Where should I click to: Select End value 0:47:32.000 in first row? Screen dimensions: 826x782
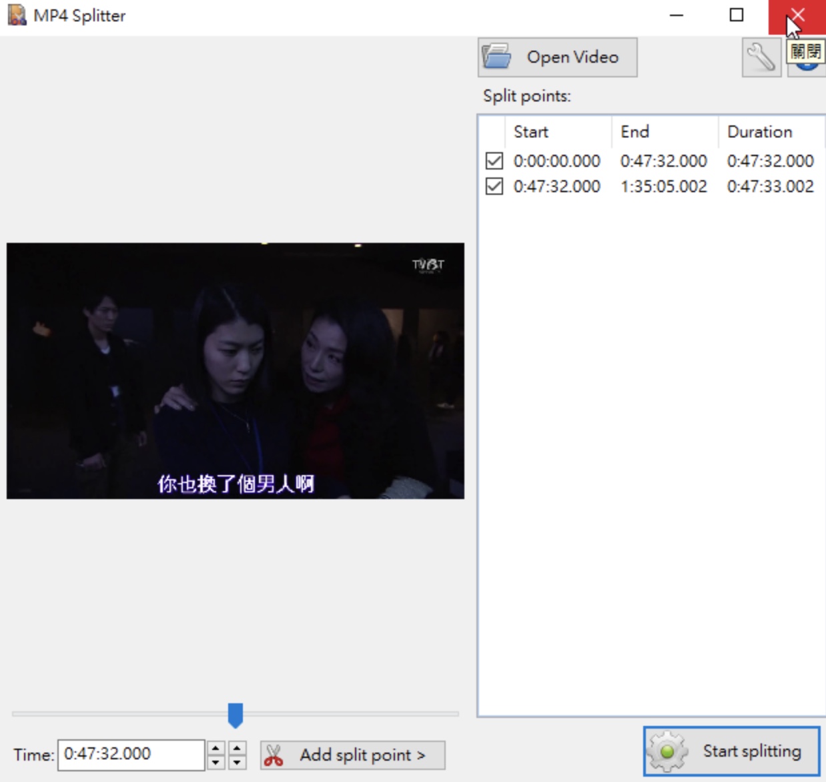pos(664,161)
